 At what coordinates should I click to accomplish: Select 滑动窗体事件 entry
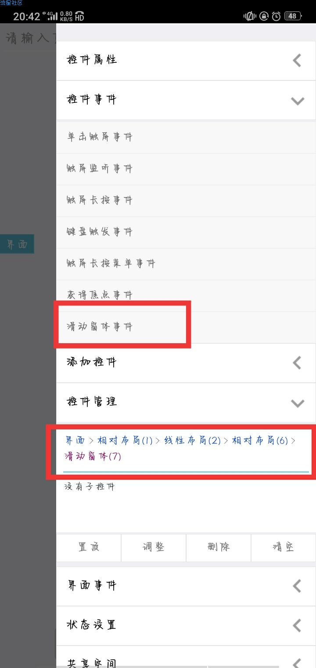click(x=186, y=327)
